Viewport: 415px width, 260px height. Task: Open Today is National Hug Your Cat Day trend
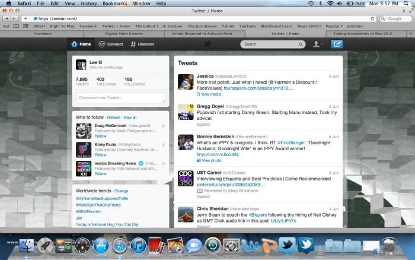[107, 224]
